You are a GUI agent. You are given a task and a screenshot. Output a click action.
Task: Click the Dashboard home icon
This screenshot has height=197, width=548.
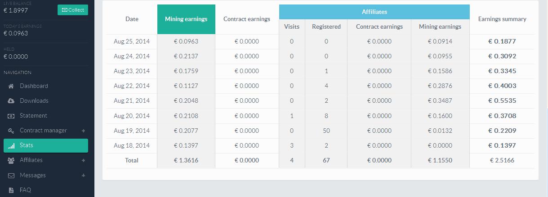(11, 86)
